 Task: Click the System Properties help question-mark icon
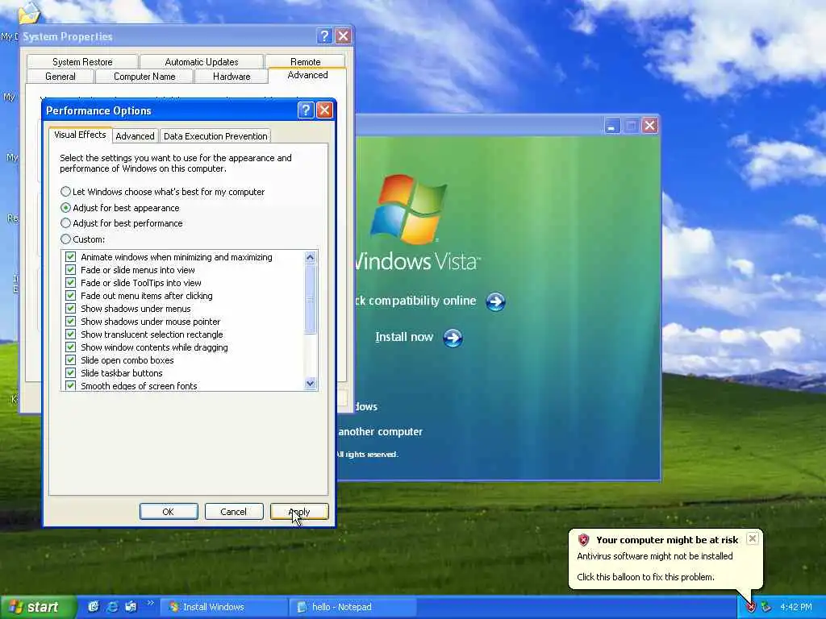(x=324, y=36)
